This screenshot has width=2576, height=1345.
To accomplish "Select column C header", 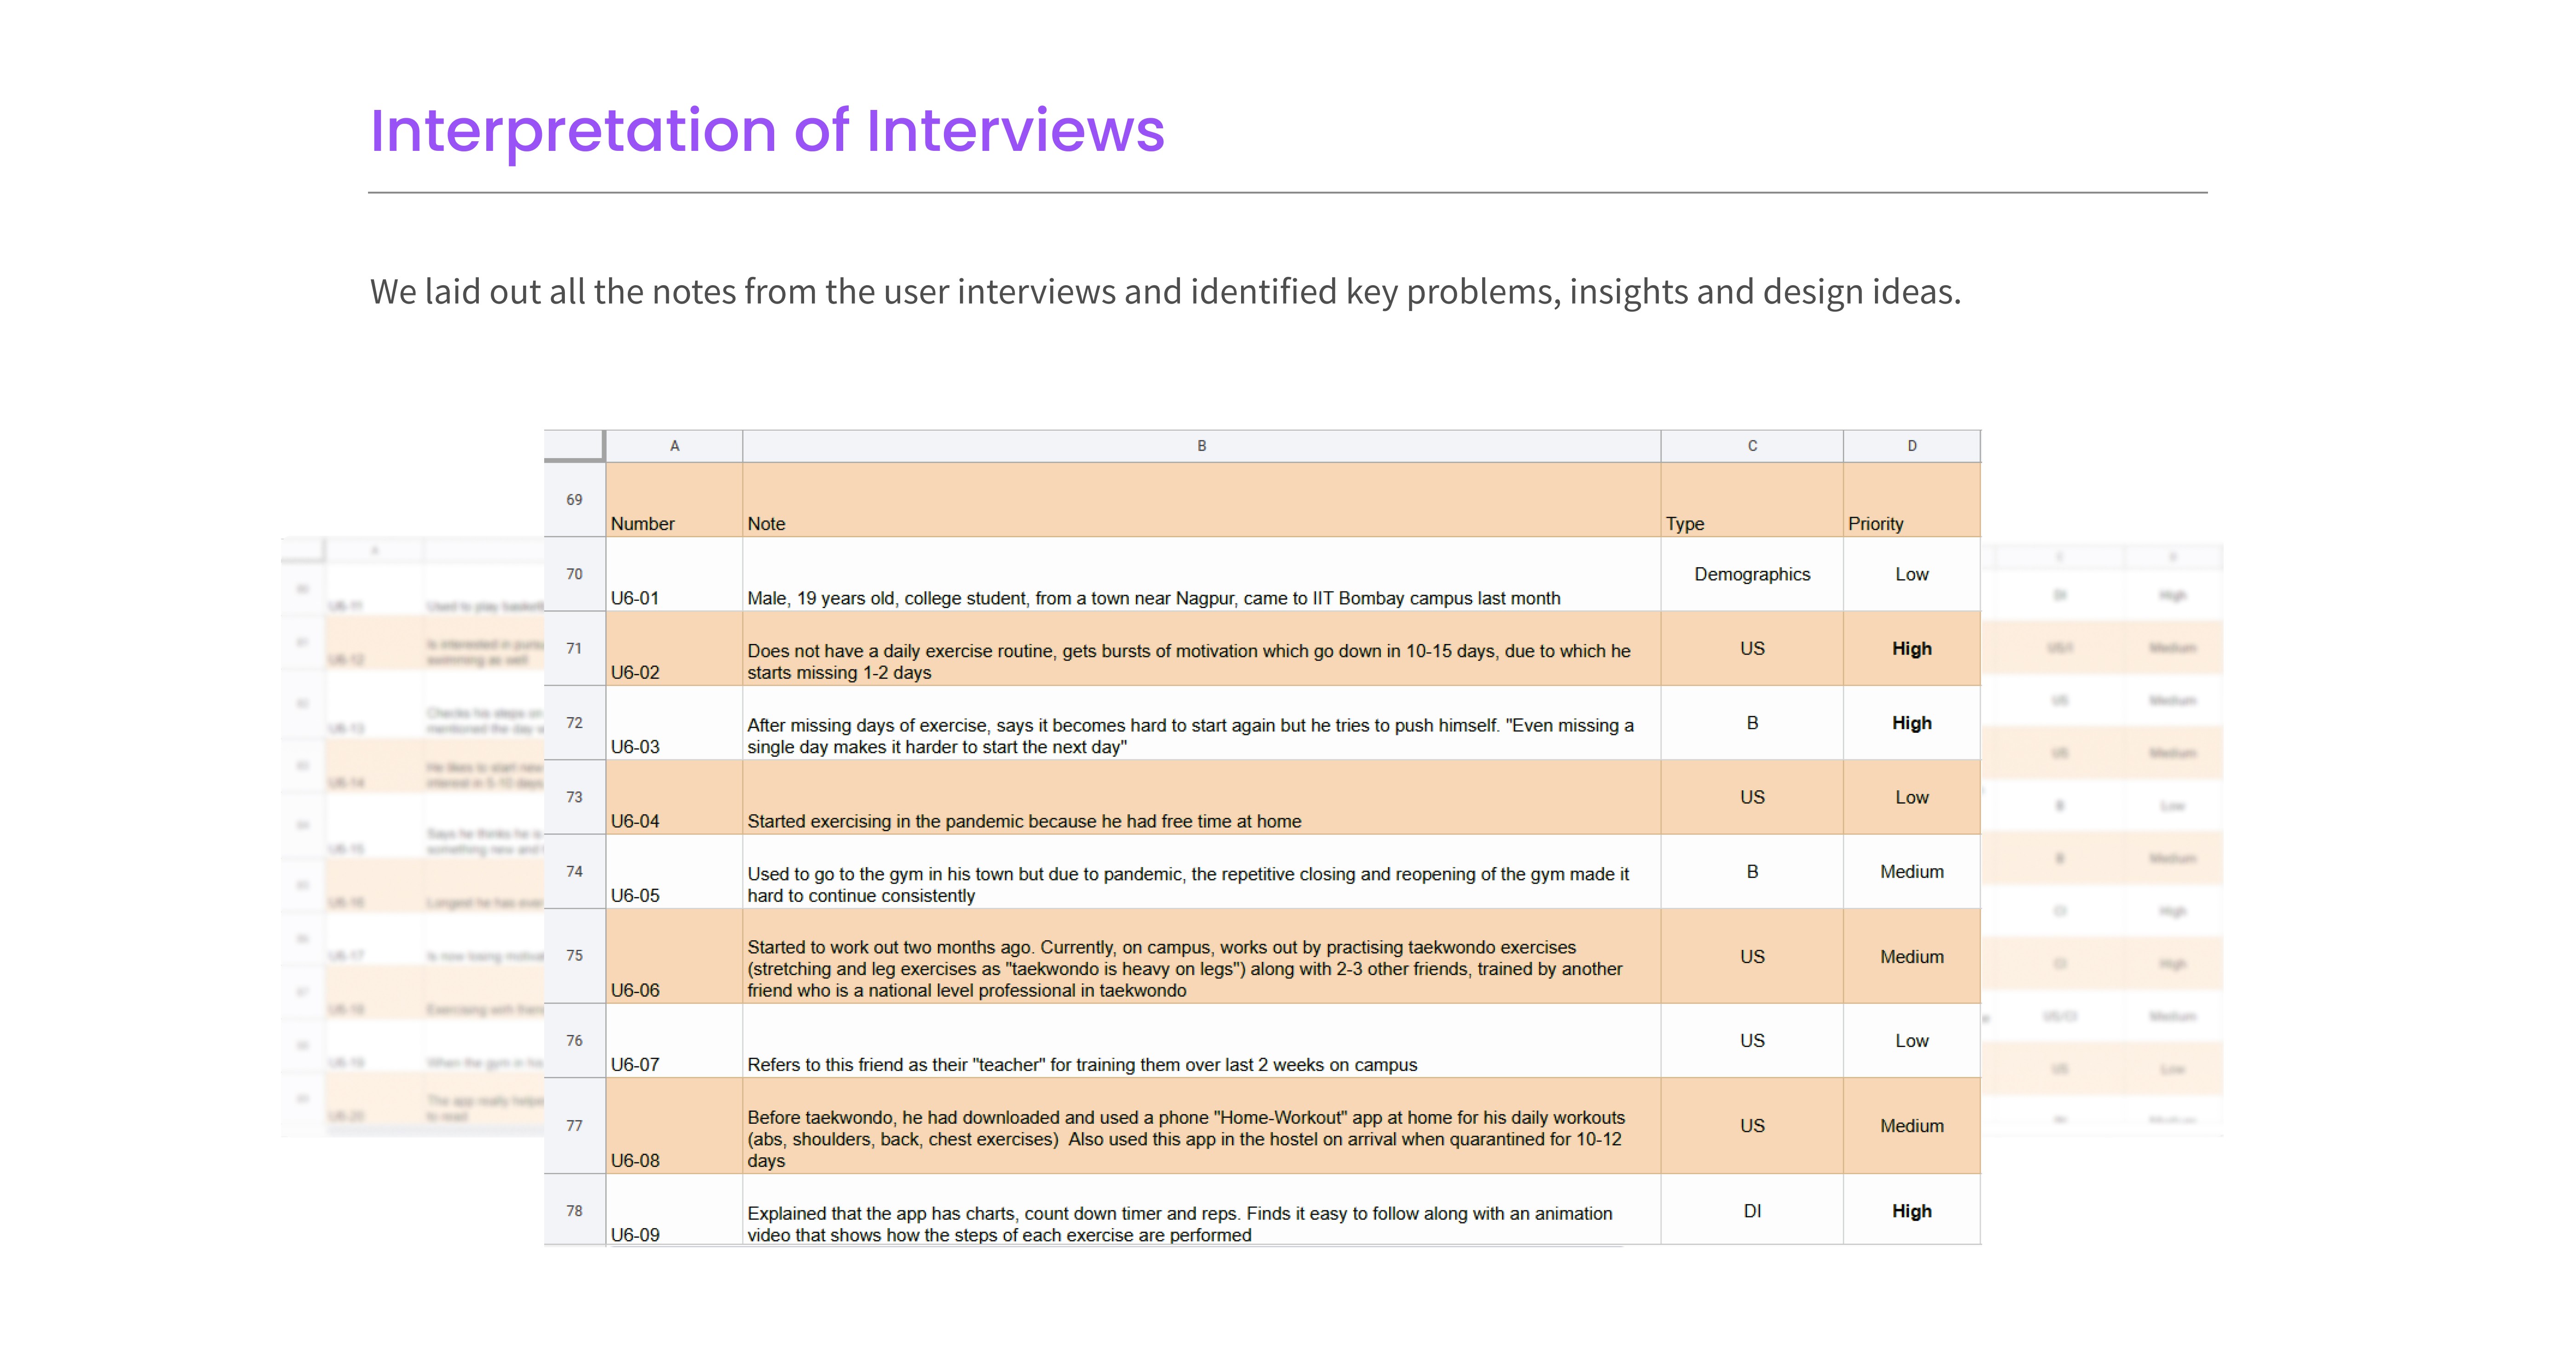I will pyautogui.click(x=1751, y=446).
